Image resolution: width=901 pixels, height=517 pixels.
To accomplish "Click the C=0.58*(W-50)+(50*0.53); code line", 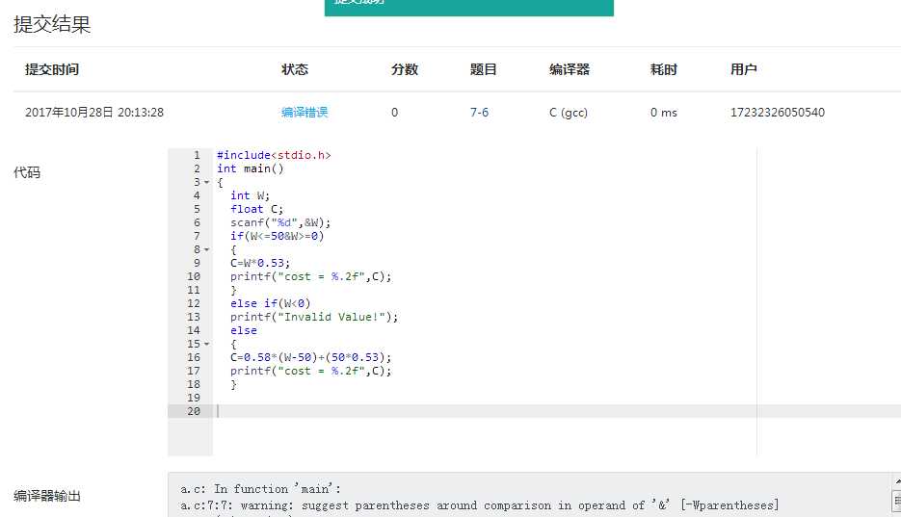I will (311, 357).
